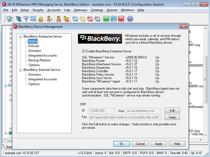Image resolution: width=210 pixels, height=157 pixels.
Task: Select Integrated Accounts under BlackBerry Internet Service
Action: click(x=43, y=79)
